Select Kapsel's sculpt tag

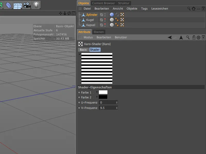[112, 25]
